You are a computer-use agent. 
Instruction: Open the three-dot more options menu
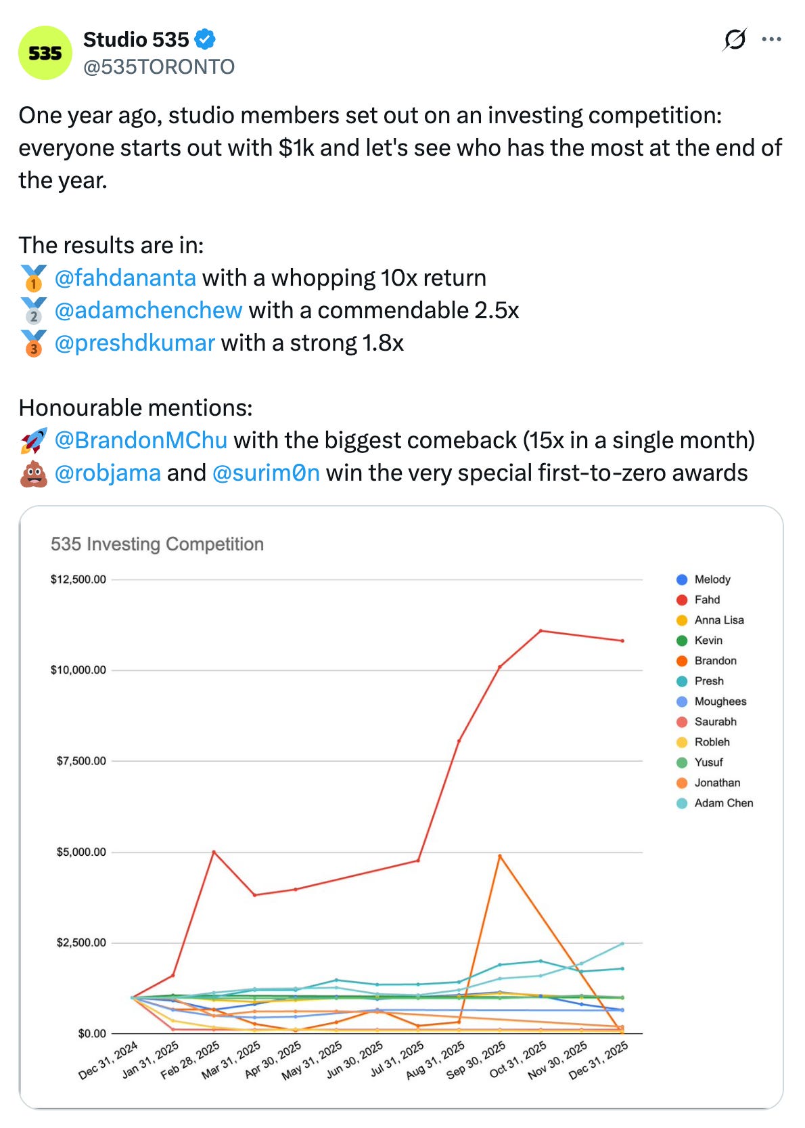(x=771, y=39)
